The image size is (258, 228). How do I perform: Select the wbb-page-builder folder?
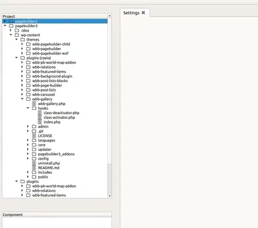click(47, 85)
